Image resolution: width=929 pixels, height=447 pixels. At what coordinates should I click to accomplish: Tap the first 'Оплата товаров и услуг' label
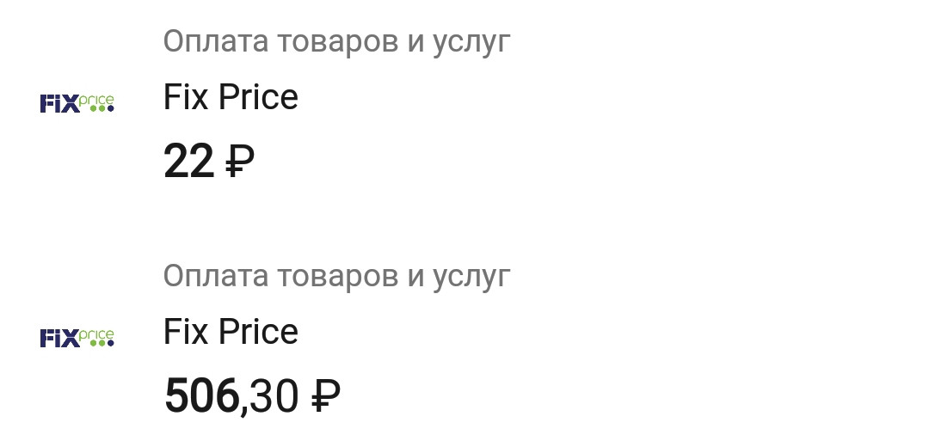[x=336, y=42]
